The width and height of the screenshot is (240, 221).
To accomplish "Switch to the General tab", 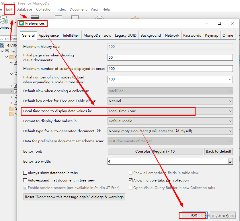I will click(x=28, y=35).
